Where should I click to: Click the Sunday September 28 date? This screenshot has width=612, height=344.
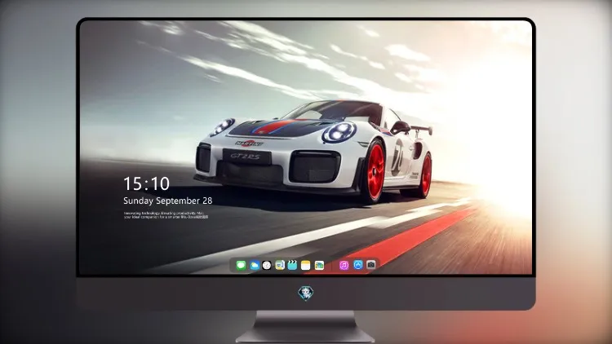pyautogui.click(x=168, y=201)
